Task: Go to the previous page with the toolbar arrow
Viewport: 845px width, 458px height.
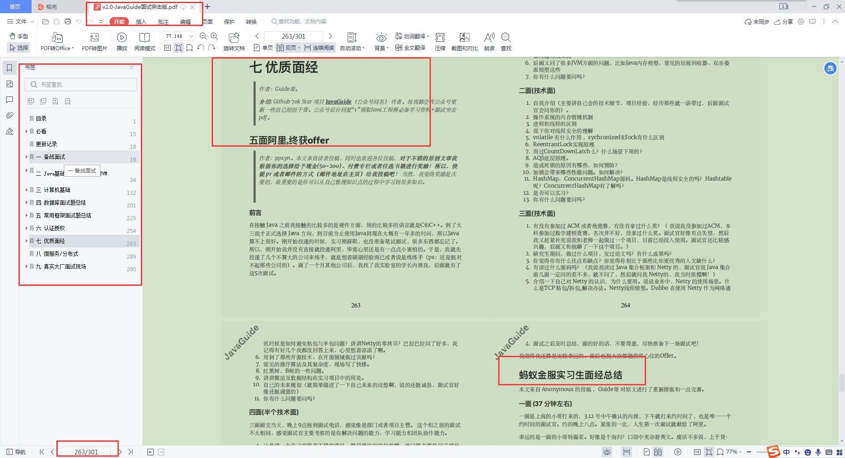Action: (x=257, y=36)
